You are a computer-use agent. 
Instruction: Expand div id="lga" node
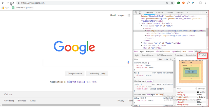pos(145,31)
